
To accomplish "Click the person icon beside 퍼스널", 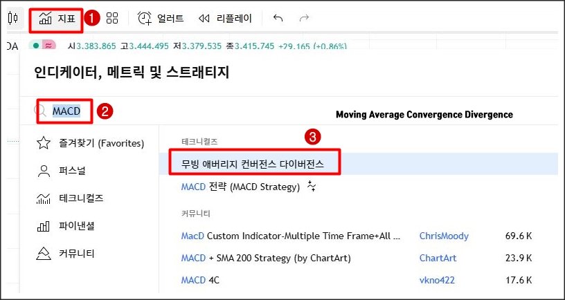I will click(44, 171).
